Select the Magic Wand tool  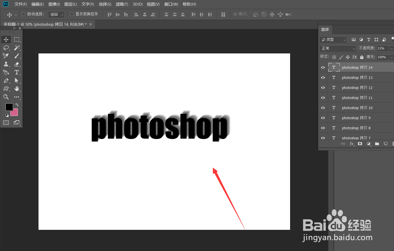17,48
